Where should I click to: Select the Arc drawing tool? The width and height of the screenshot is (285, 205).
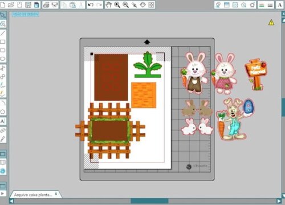click(3, 103)
